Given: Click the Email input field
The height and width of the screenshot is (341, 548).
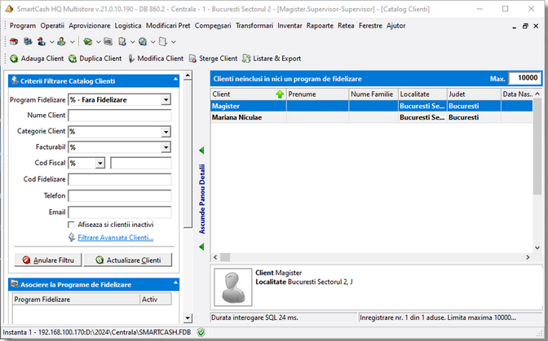Looking at the screenshot, I should (x=120, y=212).
